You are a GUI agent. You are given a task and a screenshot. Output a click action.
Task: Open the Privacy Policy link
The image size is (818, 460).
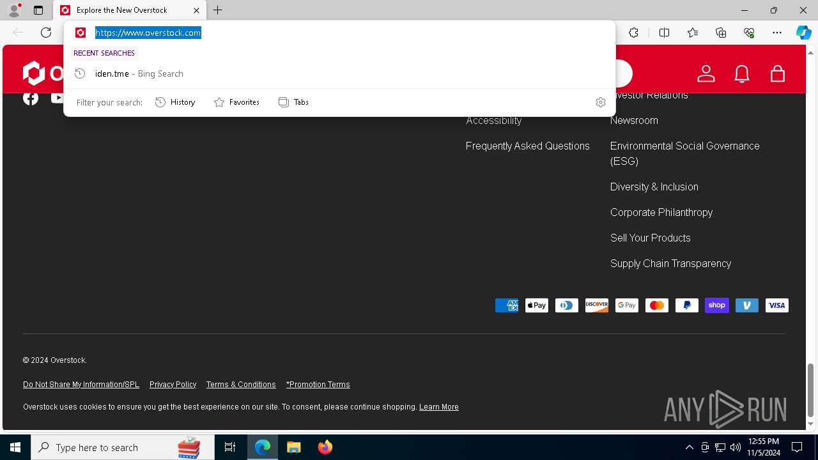173,385
